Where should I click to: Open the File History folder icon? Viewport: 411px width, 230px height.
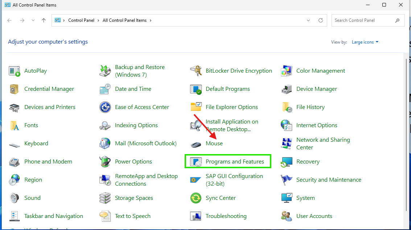tap(287, 107)
